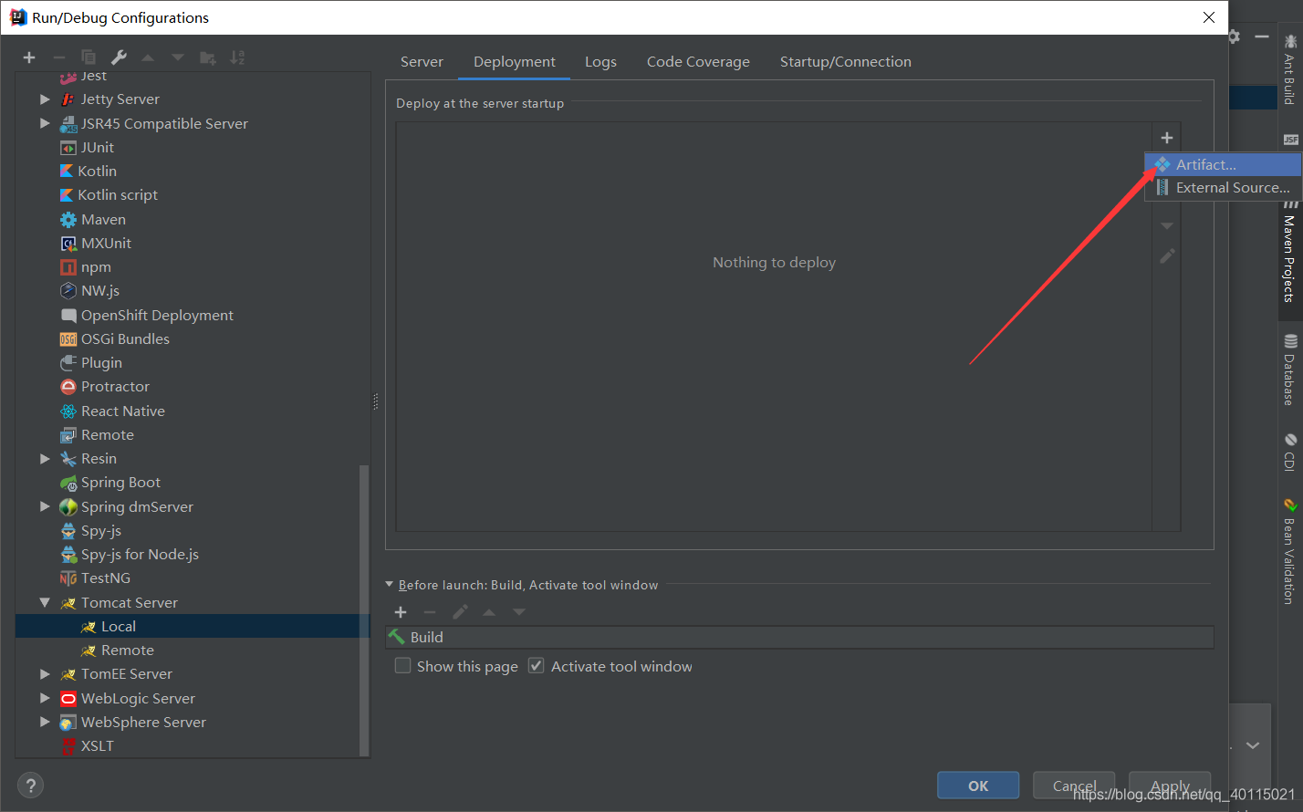Click the Cancel button
The width and height of the screenshot is (1303, 812).
tap(1074, 786)
